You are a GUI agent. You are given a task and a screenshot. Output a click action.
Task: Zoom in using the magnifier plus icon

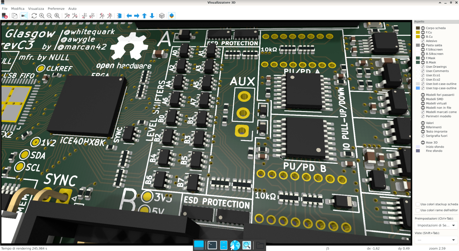(x=42, y=16)
